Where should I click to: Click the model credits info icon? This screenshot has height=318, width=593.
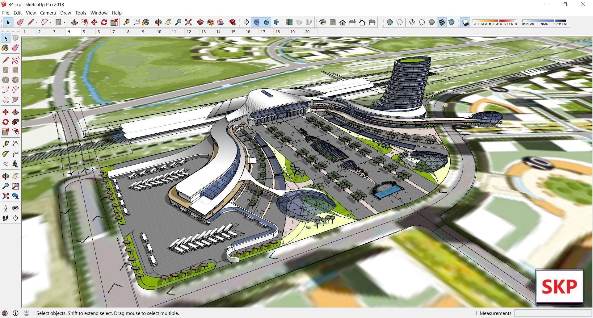(15, 313)
